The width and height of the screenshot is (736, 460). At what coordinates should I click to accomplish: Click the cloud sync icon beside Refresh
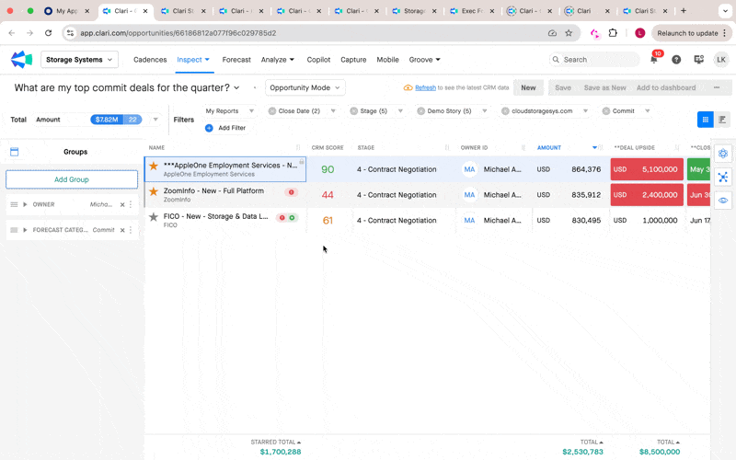coord(408,87)
